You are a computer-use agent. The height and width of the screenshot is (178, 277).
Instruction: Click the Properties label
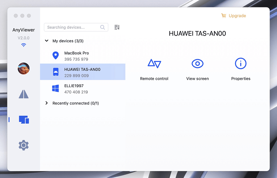tap(241, 79)
